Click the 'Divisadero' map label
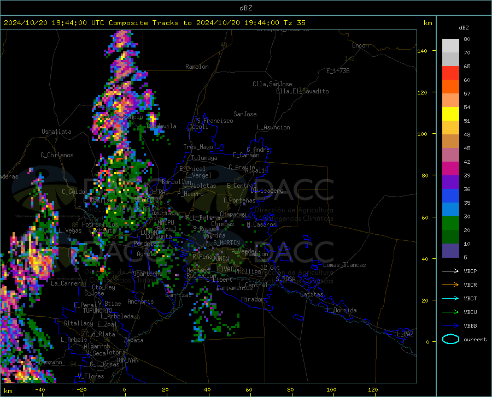The height and width of the screenshot is (397, 492). [x=267, y=191]
